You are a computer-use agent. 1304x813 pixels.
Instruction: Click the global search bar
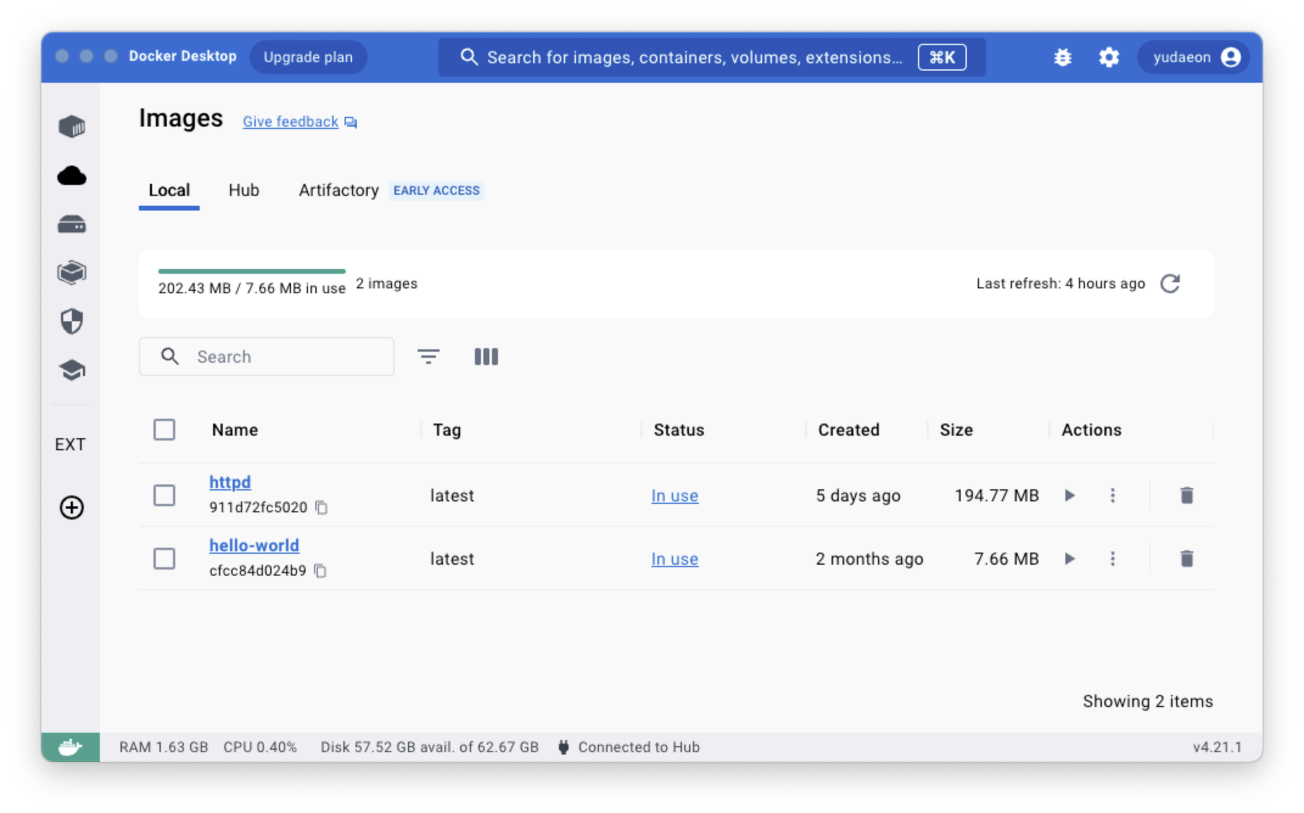click(712, 57)
